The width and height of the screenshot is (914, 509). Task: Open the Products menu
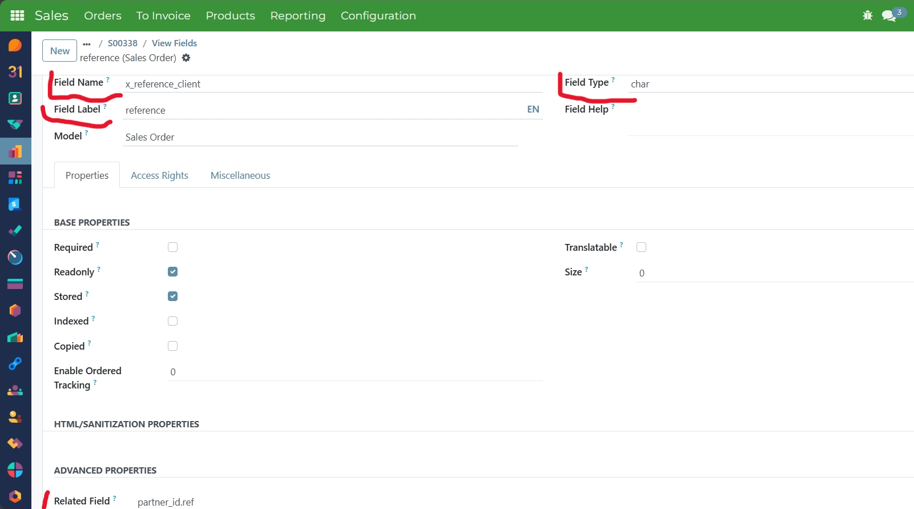[231, 15]
